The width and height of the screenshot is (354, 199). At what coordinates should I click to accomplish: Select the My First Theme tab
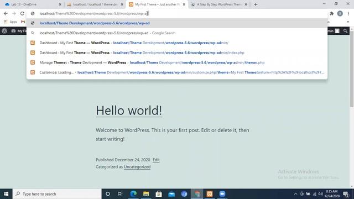point(157,4)
